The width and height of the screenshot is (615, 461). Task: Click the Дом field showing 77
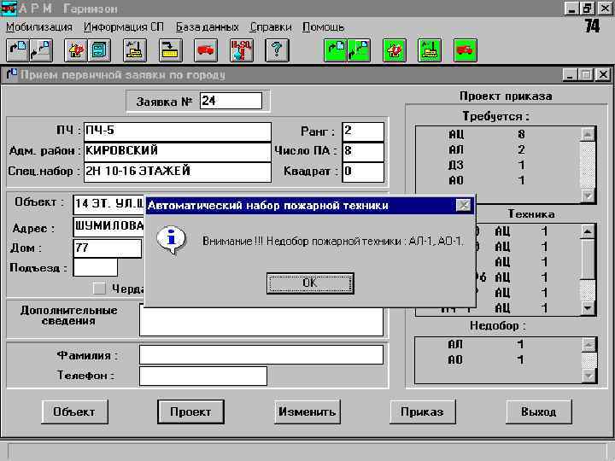click(x=107, y=248)
